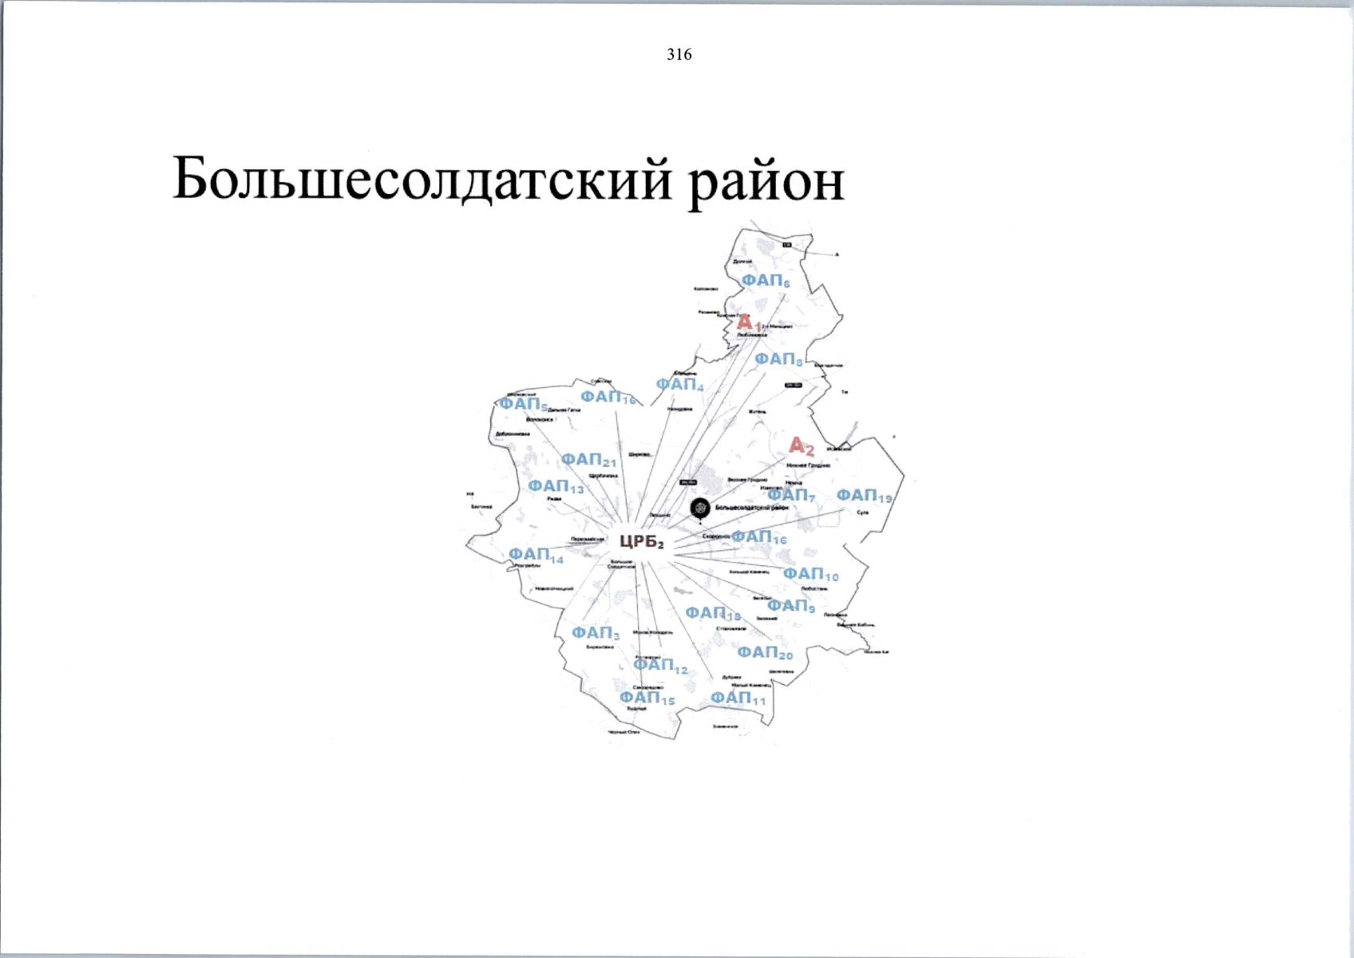This screenshot has height=958, width=1354.
Task: Select the ФАП₈ marker below A₁
Action: tap(780, 359)
